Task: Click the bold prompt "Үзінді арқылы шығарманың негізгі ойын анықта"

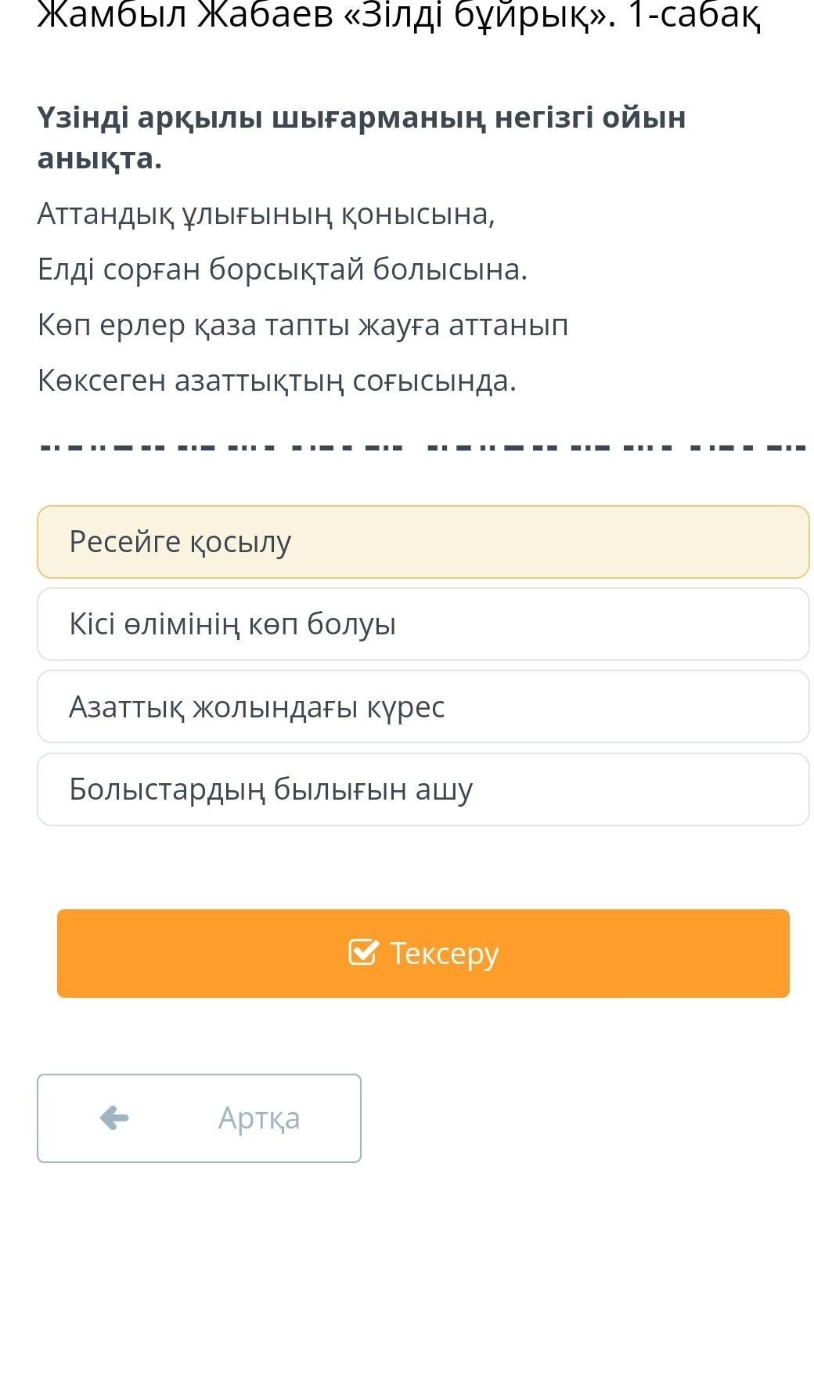Action: 361,137
